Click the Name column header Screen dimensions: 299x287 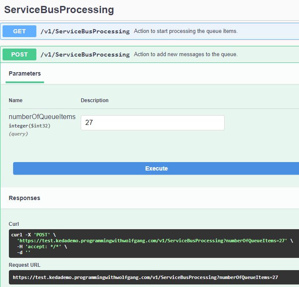(x=16, y=100)
